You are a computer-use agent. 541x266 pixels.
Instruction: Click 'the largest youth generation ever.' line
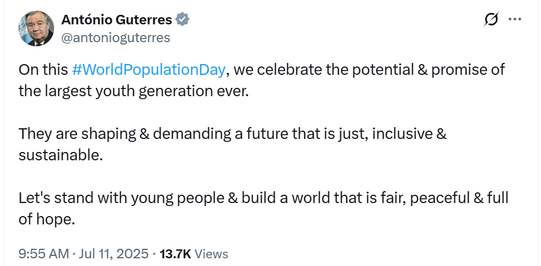click(134, 91)
